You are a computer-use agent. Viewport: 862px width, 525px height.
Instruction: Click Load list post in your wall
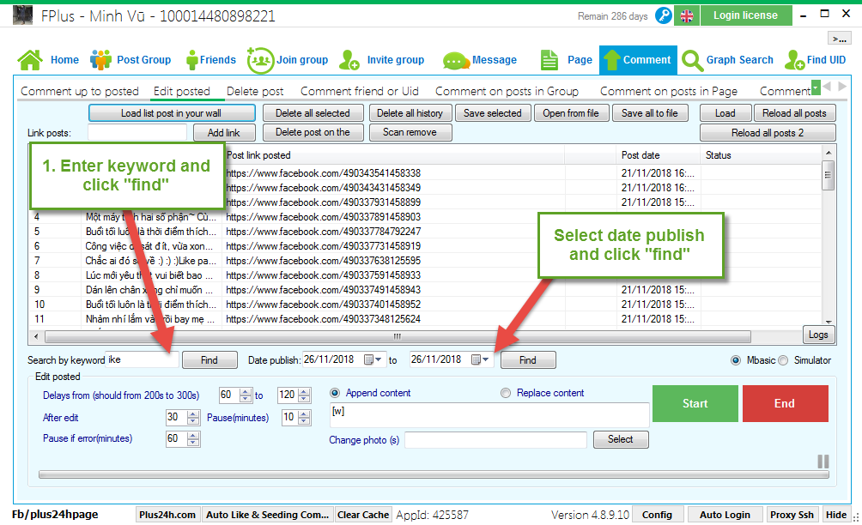[172, 113]
